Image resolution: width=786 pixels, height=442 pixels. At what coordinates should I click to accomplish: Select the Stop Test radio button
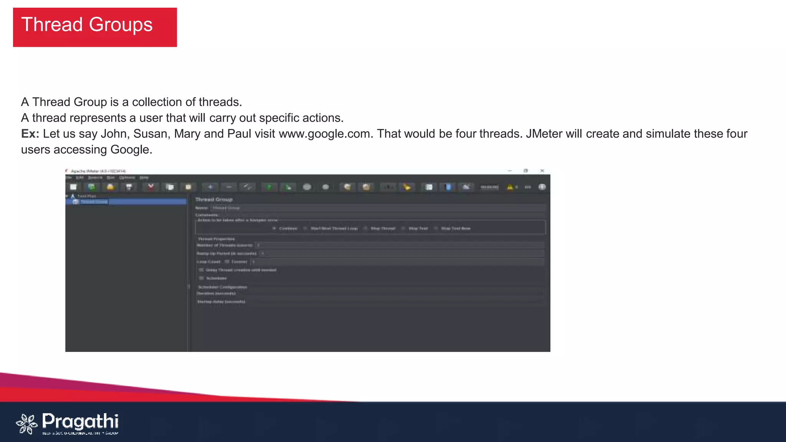point(403,228)
